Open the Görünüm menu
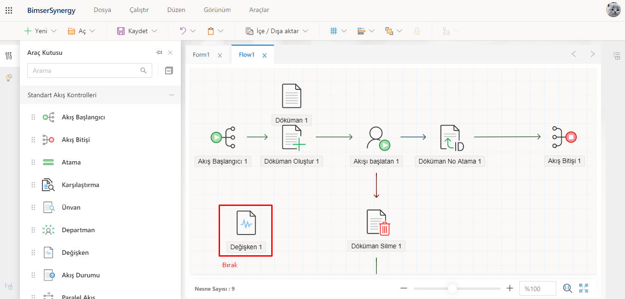The height and width of the screenshot is (299, 625). 217,10
